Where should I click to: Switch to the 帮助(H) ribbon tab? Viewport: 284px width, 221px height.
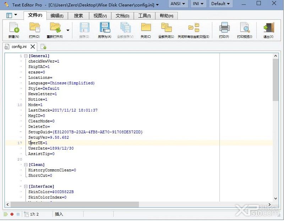(x=166, y=16)
